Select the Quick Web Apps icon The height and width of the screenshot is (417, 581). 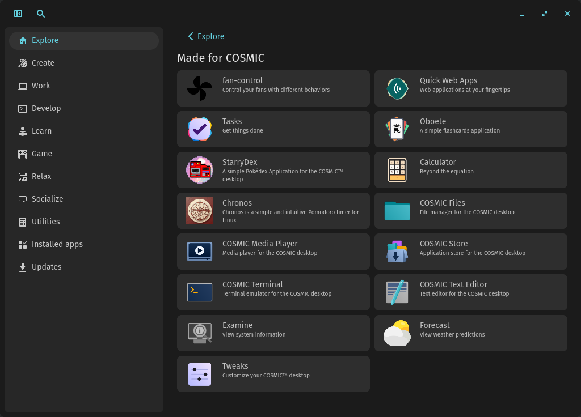[397, 88]
